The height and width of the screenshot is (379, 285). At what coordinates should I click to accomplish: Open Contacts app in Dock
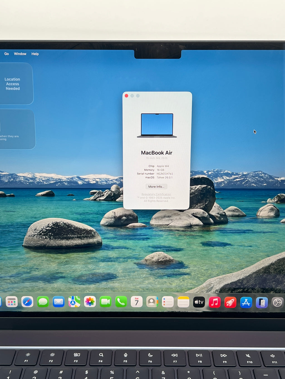[x=152, y=302]
